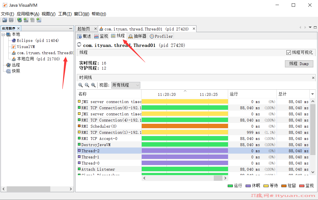Select the RMI TCP Accept-0 row
This screenshot has height=200, width=318.
193,139
